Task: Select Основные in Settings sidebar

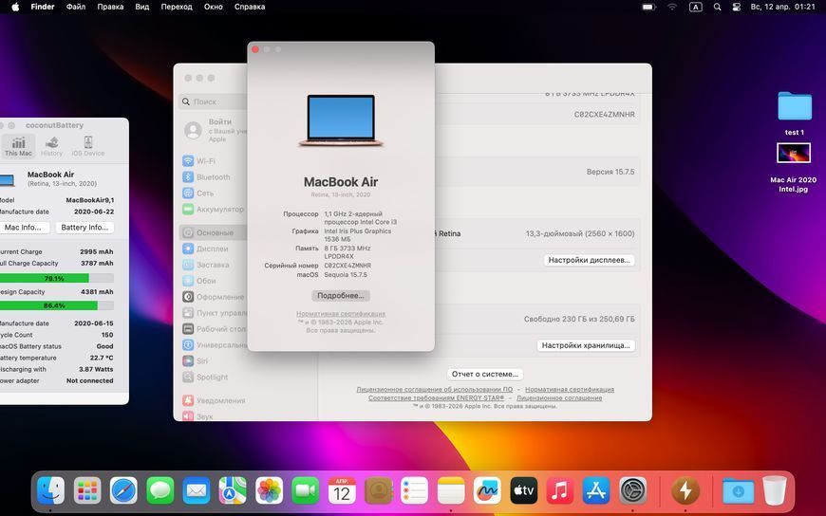Action: (214, 232)
